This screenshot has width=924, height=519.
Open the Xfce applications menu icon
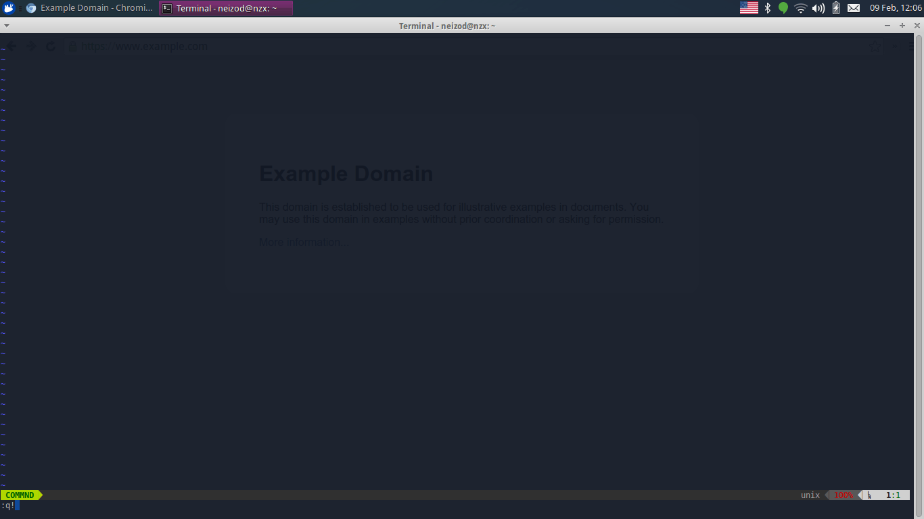coord(9,8)
